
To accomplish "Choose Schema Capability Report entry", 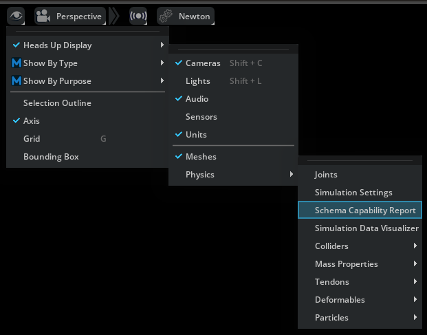I will [360, 210].
